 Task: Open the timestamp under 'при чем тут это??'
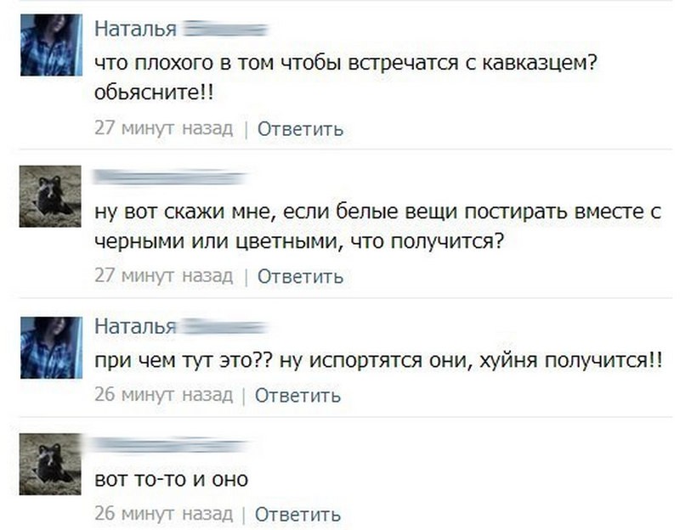tap(163, 395)
